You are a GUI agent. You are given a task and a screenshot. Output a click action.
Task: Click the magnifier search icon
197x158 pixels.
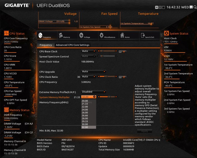click(195, 7)
